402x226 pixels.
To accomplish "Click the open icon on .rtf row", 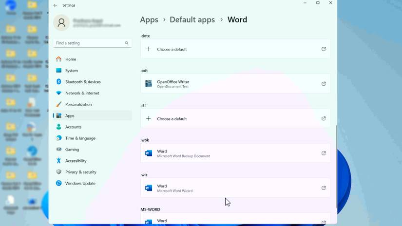I will coord(324,118).
